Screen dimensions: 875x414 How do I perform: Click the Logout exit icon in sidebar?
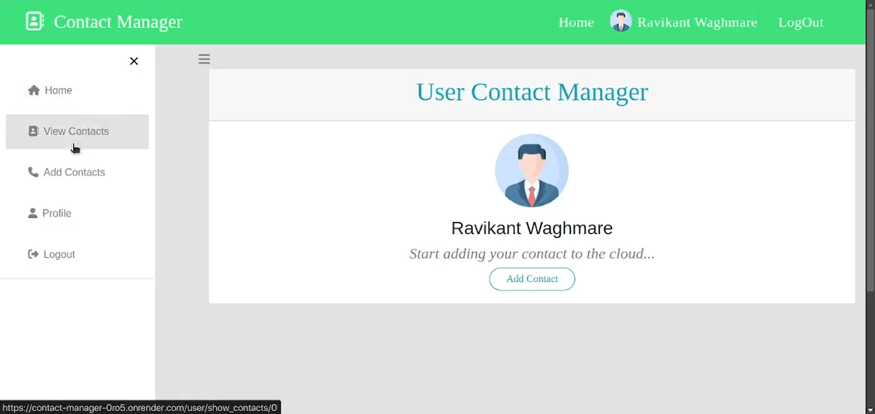point(33,254)
